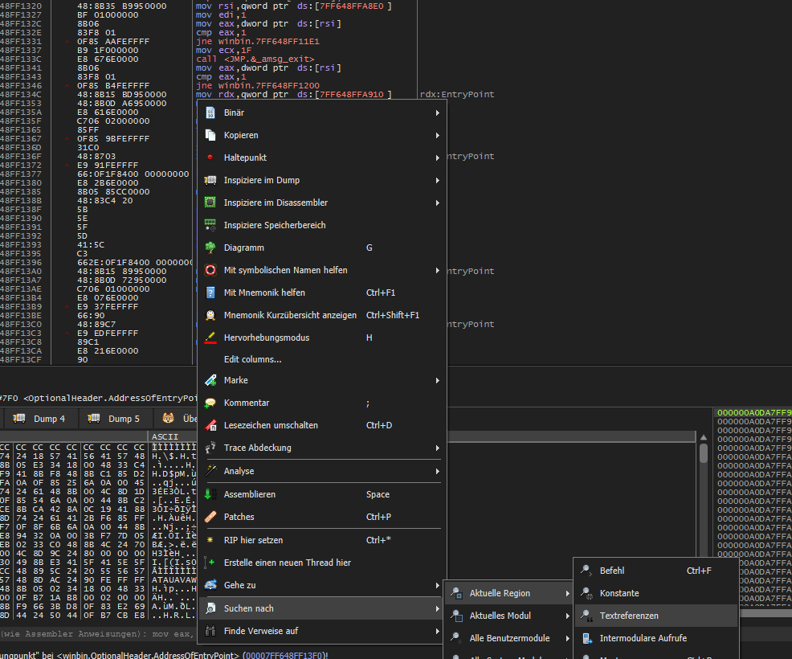Screen dimensions: 792x659
Task: Click the red Haltepunkt dot icon
Action: [210, 158]
